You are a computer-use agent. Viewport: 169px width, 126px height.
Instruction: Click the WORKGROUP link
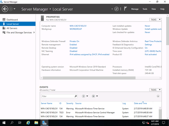76,29
